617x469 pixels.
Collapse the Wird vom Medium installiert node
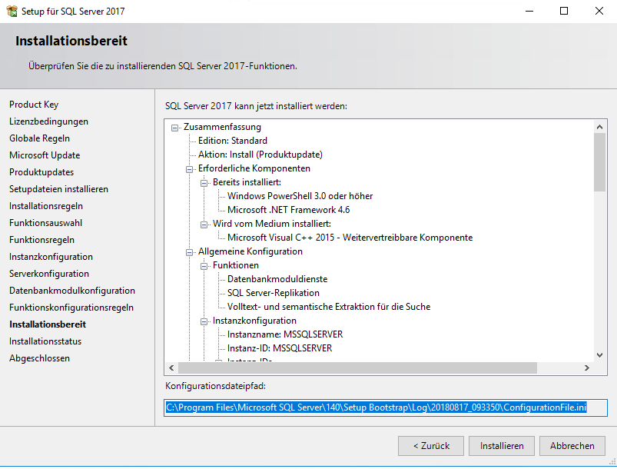click(x=204, y=225)
